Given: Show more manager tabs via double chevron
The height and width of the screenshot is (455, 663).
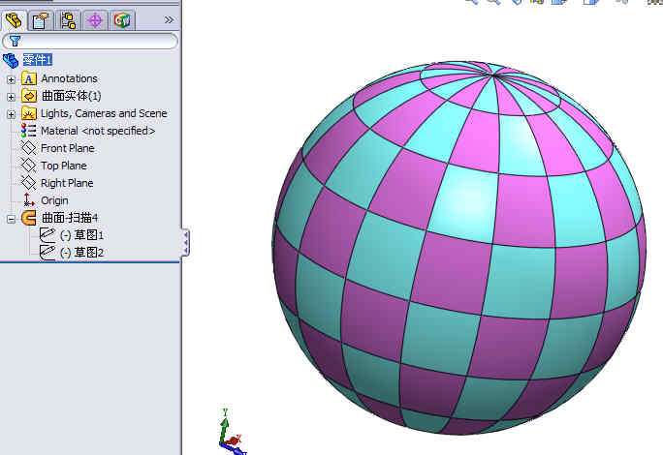Looking at the screenshot, I should pos(169,20).
